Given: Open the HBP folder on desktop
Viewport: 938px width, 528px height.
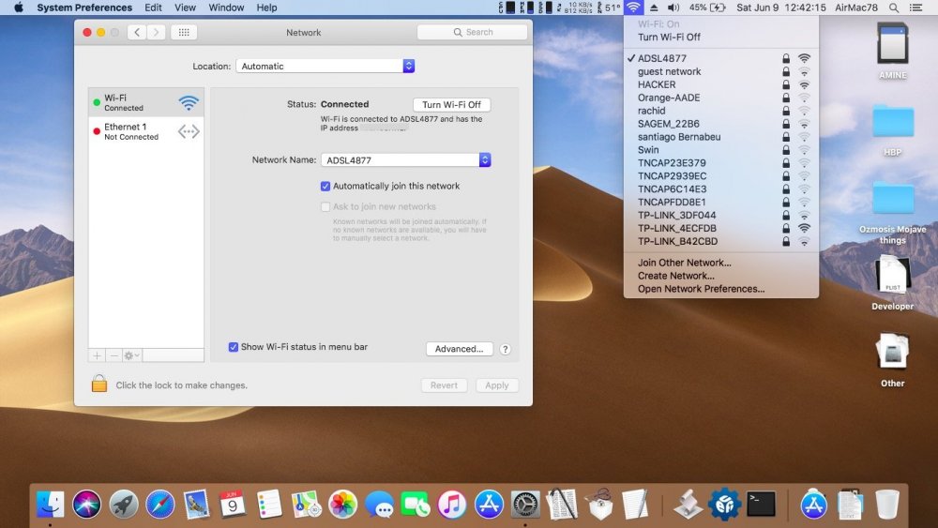Looking at the screenshot, I should (x=893, y=121).
